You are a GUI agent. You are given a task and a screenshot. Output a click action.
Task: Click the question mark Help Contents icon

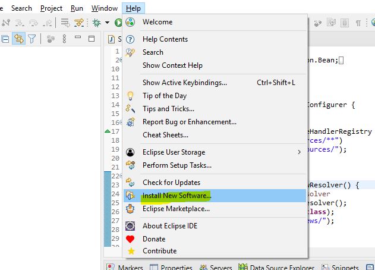(x=130, y=39)
